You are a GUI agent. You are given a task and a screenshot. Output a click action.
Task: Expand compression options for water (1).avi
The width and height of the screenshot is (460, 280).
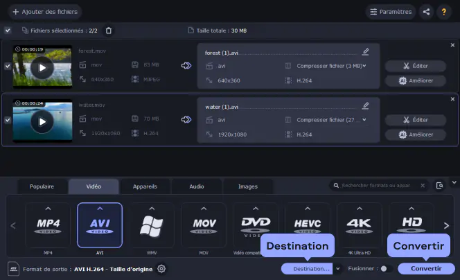(364, 120)
